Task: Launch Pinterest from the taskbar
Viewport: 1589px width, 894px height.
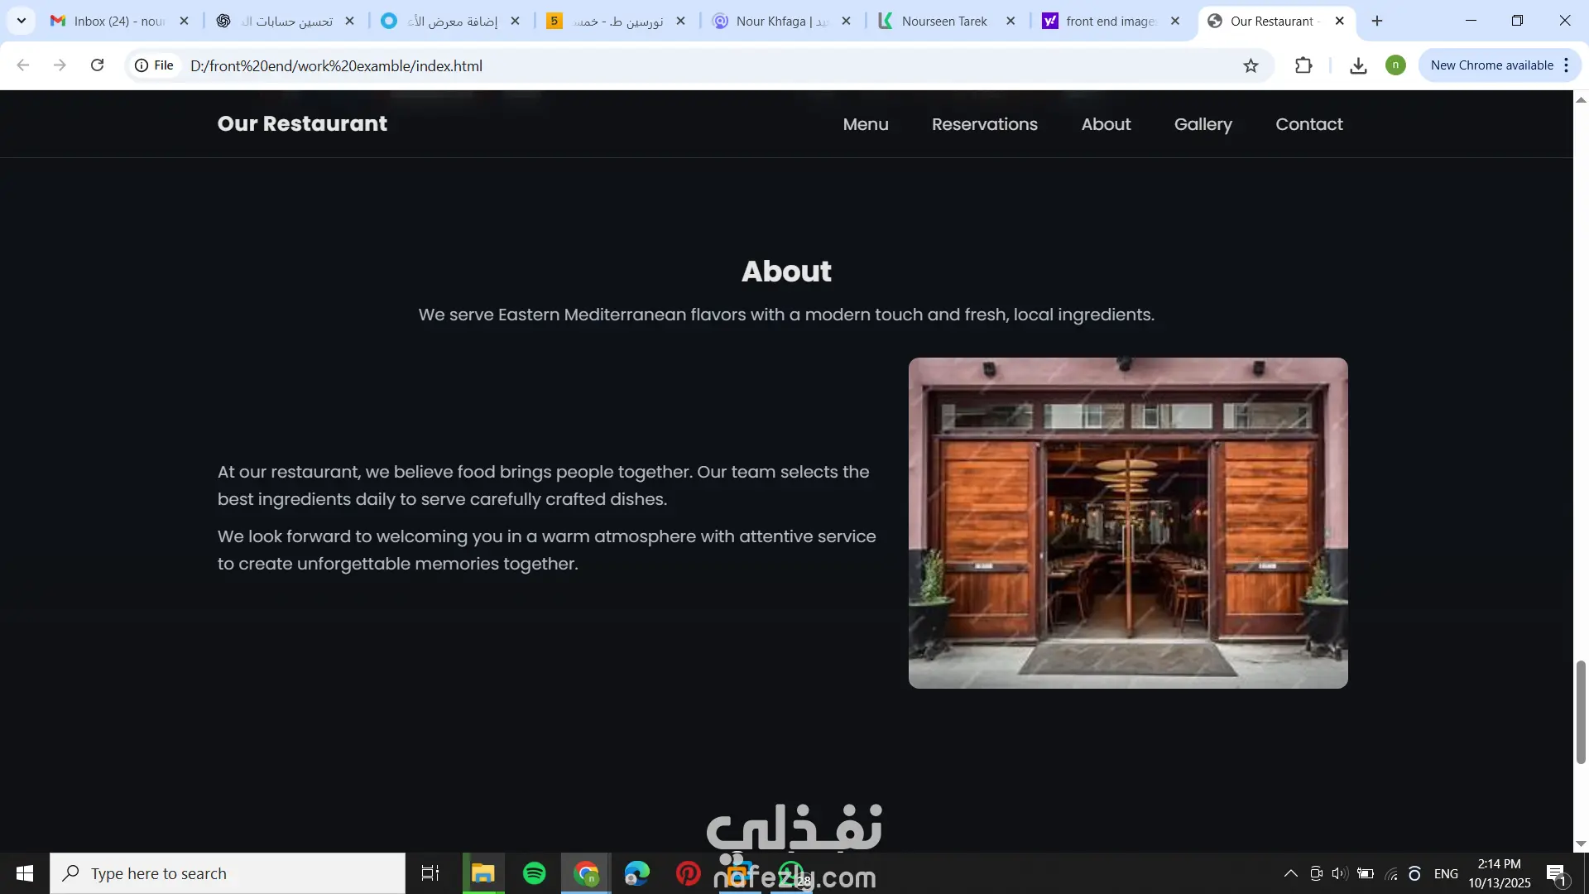Action: click(688, 873)
